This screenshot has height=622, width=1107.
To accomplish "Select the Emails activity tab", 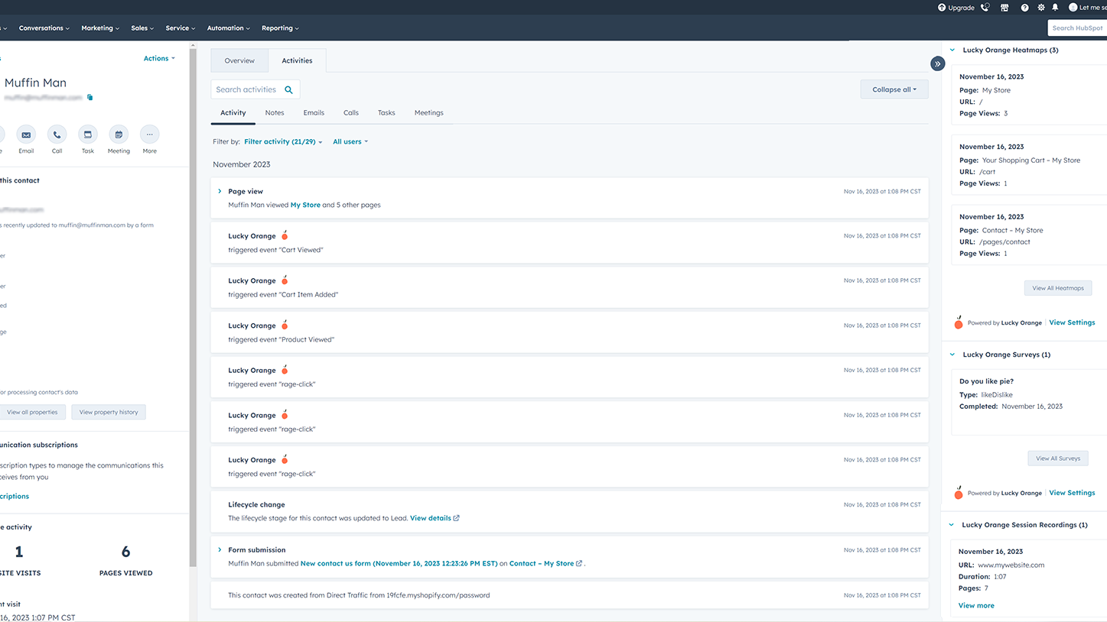I will point(314,112).
